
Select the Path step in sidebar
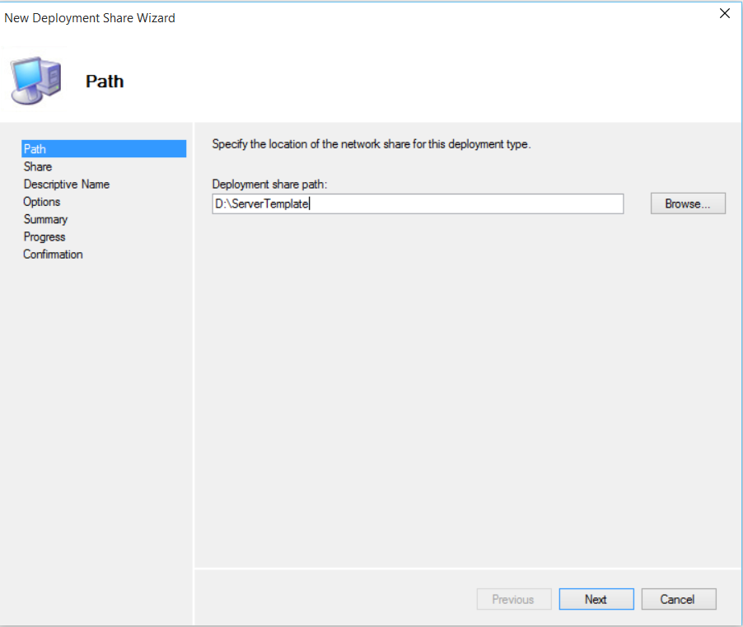[x=35, y=149]
